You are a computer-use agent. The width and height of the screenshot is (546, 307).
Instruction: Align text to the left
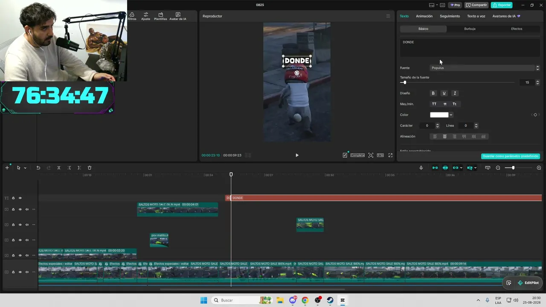(x=435, y=136)
